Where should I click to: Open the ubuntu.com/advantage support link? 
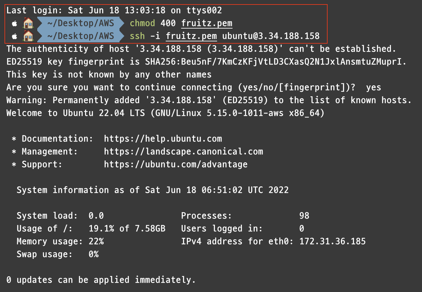point(176,165)
